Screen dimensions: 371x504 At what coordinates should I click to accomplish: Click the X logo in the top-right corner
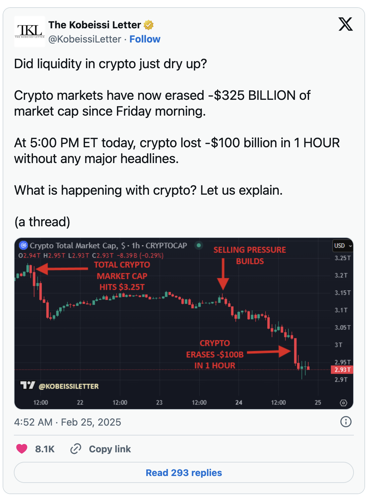(x=345, y=23)
